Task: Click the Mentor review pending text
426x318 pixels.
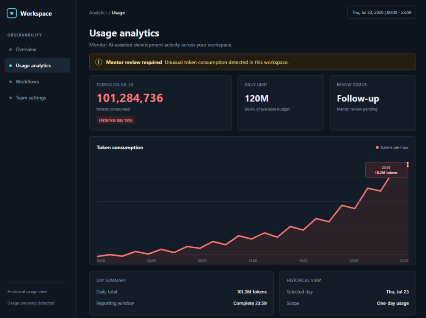Action: tap(357, 109)
